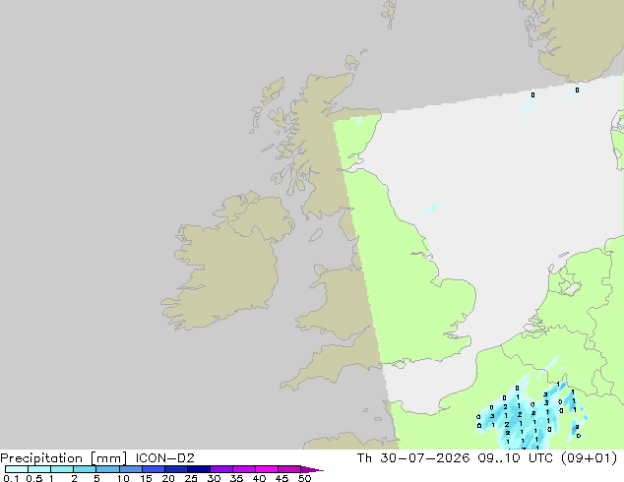Click the above-50 mm legend arrow tip
The width and height of the screenshot is (624, 482).
312,469
